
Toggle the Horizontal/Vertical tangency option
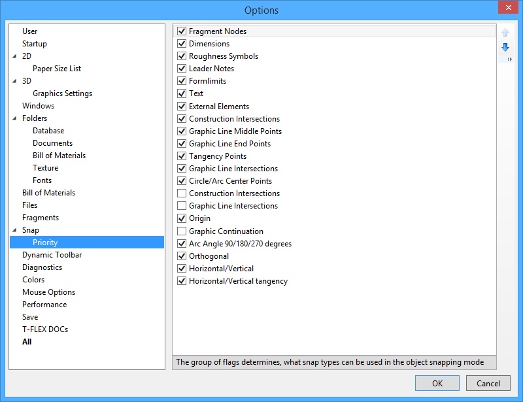(x=182, y=280)
